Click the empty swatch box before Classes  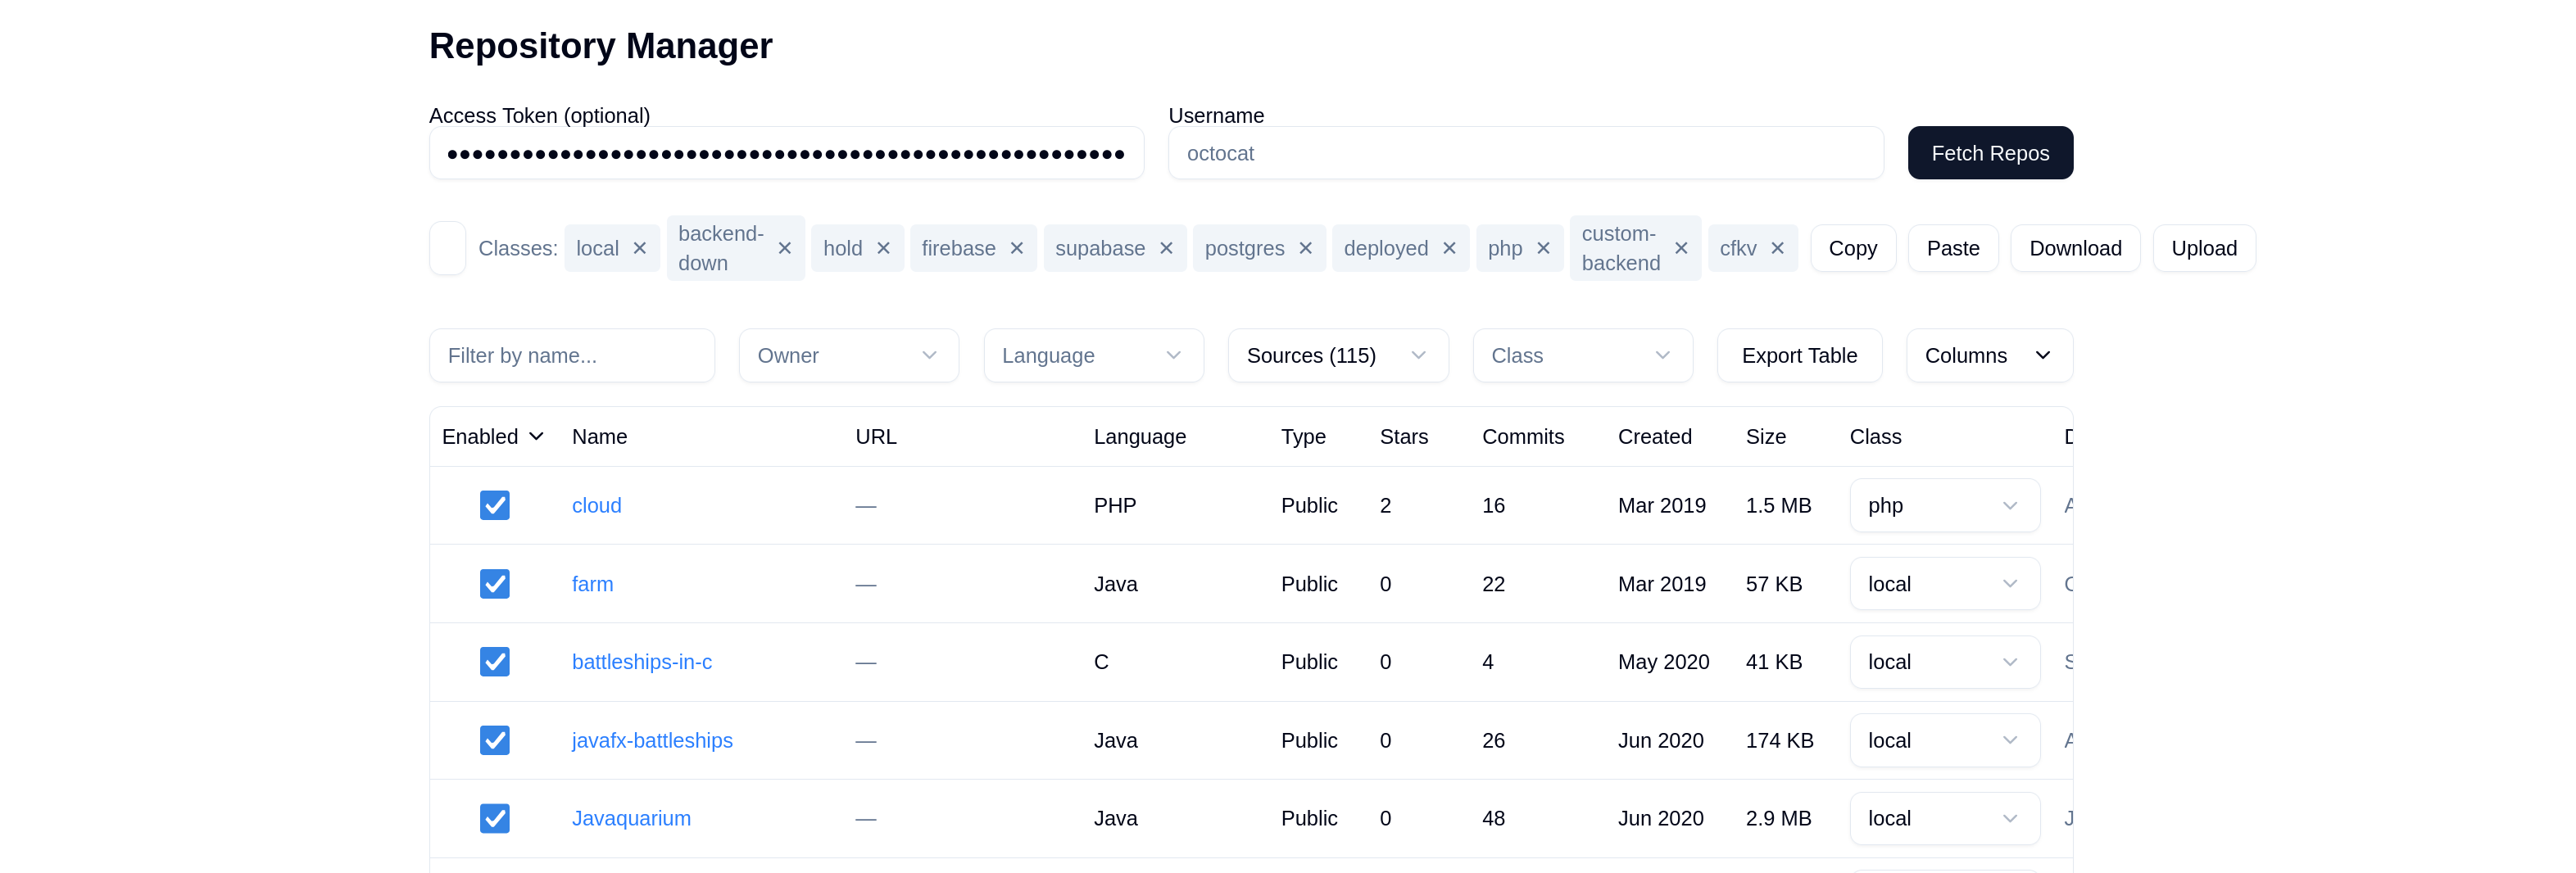pos(447,248)
